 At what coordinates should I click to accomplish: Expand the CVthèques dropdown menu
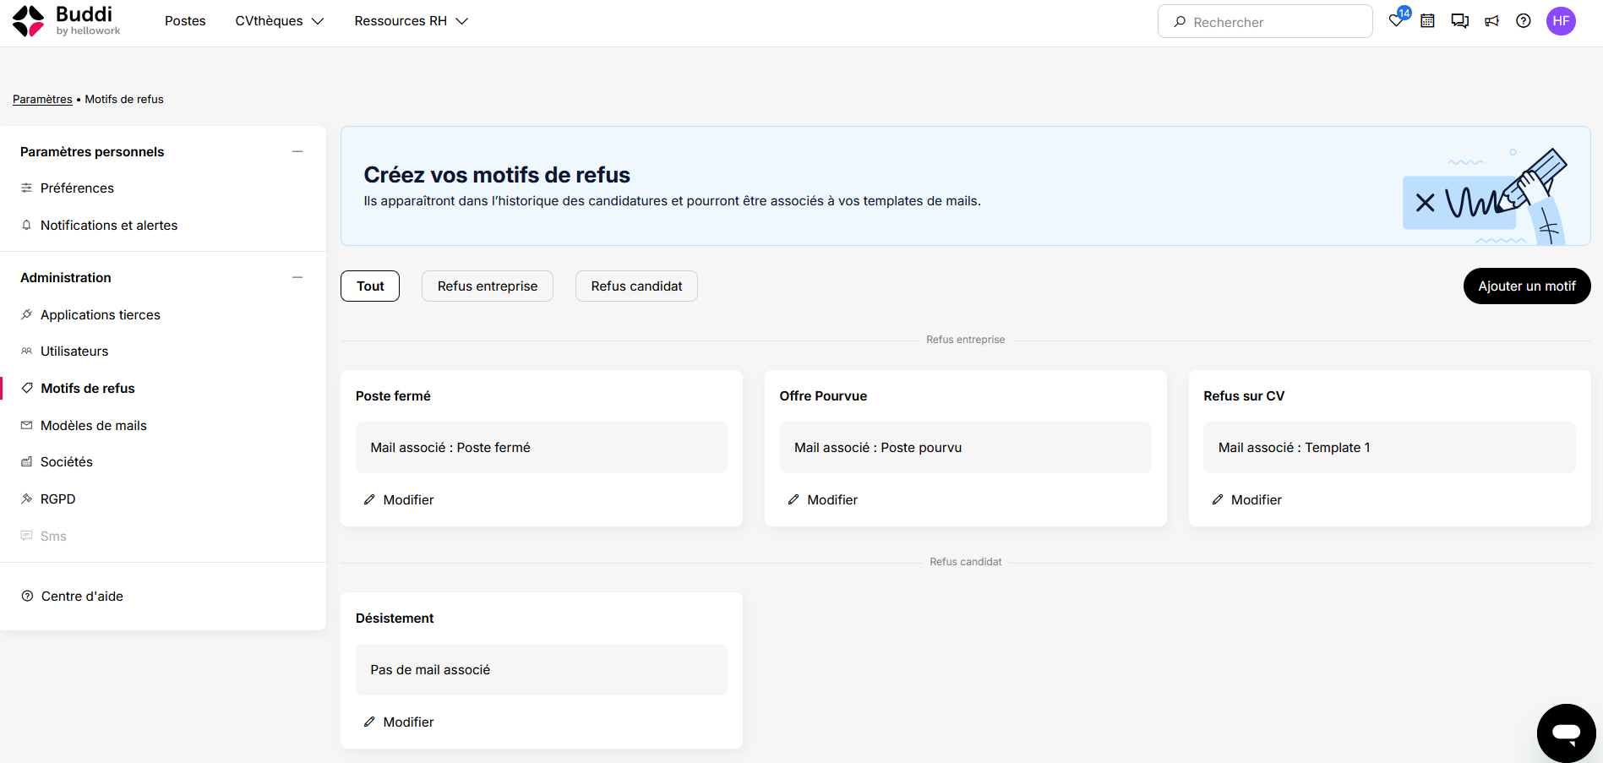[x=280, y=21]
